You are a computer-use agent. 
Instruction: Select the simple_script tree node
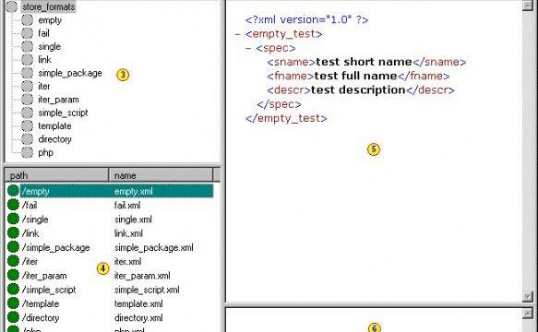pos(63,113)
